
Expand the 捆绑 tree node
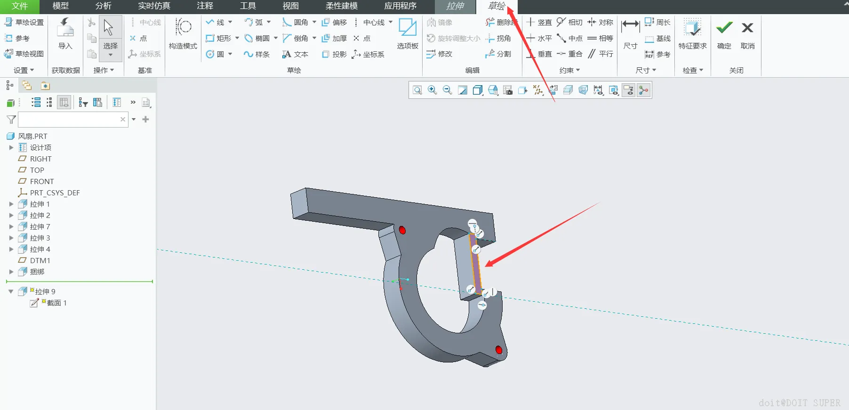pos(11,272)
